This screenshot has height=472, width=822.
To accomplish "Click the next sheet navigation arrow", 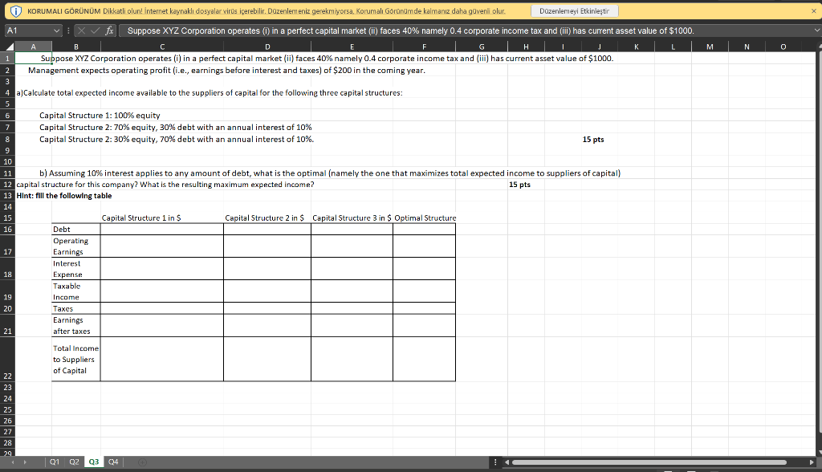I will [25, 462].
